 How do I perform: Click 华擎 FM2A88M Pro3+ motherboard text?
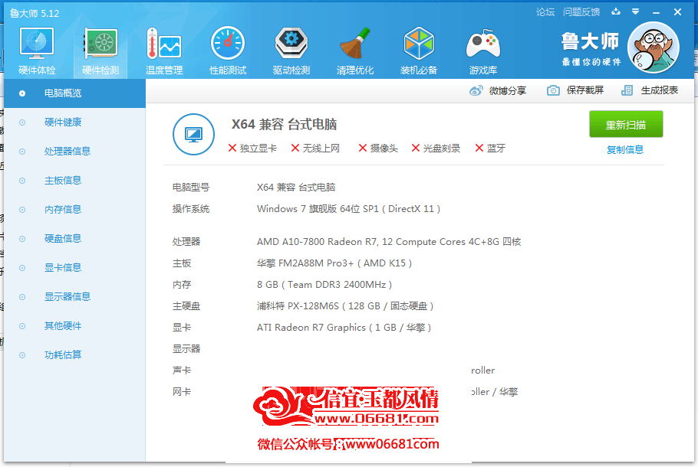click(x=334, y=263)
